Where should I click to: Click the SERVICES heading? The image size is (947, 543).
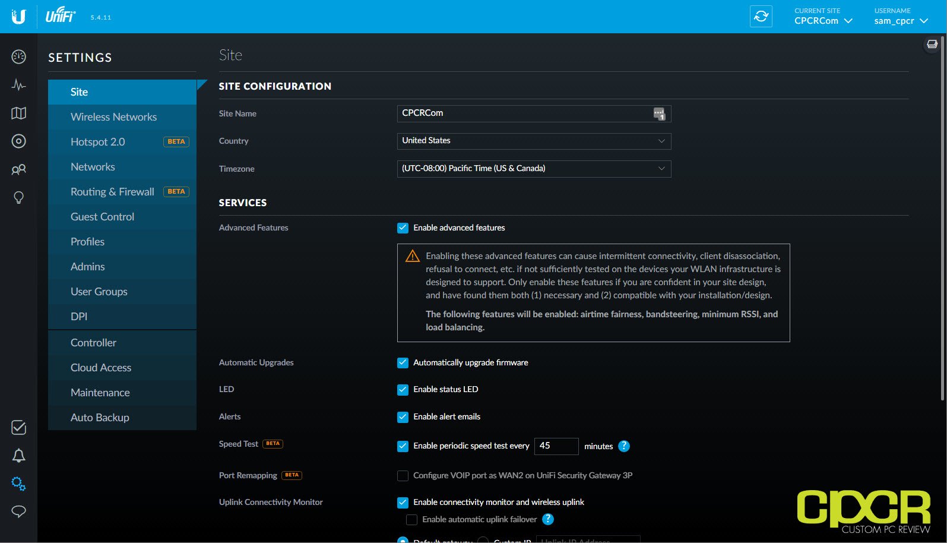point(243,203)
